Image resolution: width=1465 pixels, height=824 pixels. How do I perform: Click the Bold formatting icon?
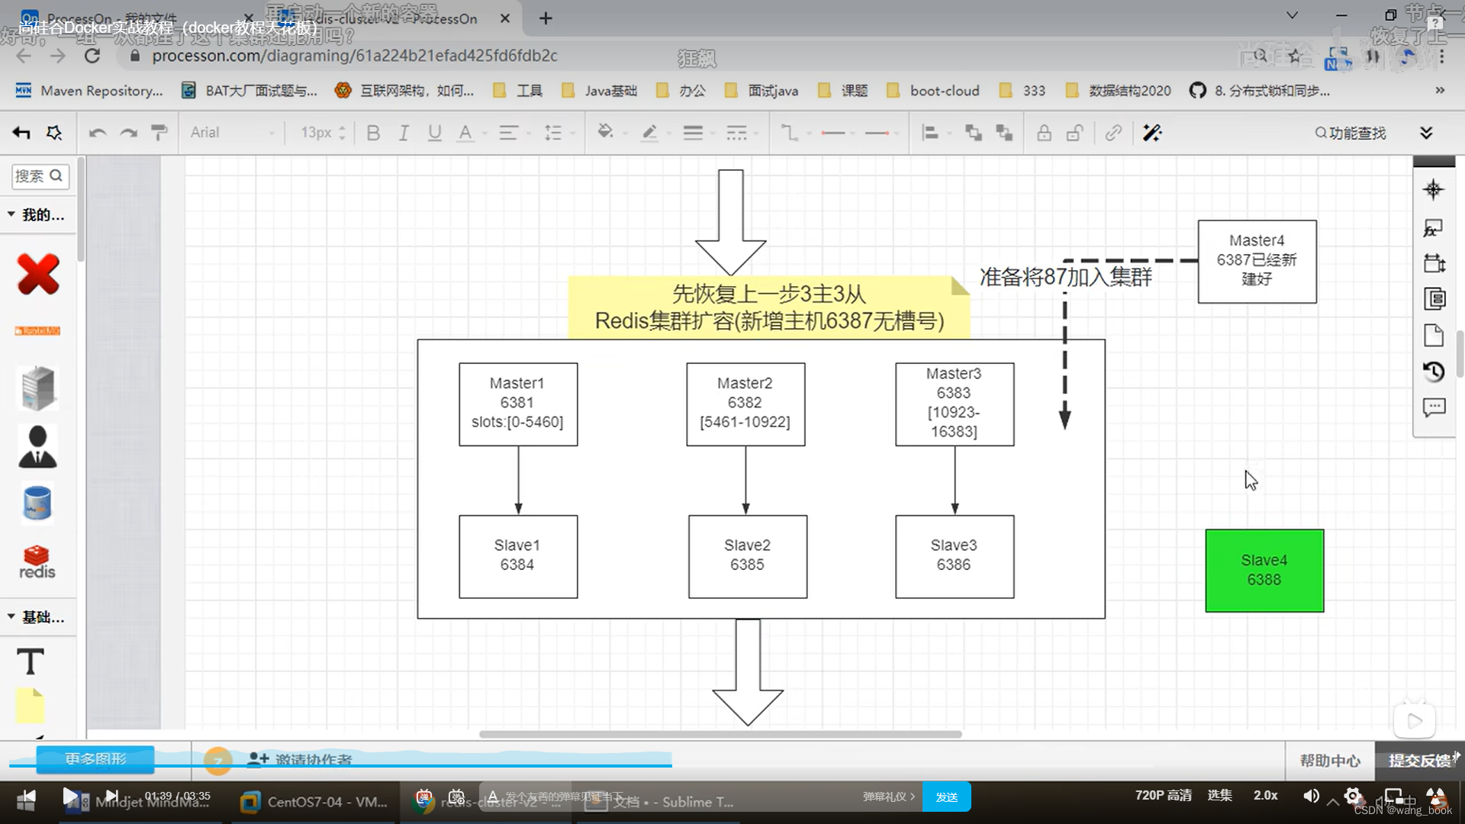(373, 133)
